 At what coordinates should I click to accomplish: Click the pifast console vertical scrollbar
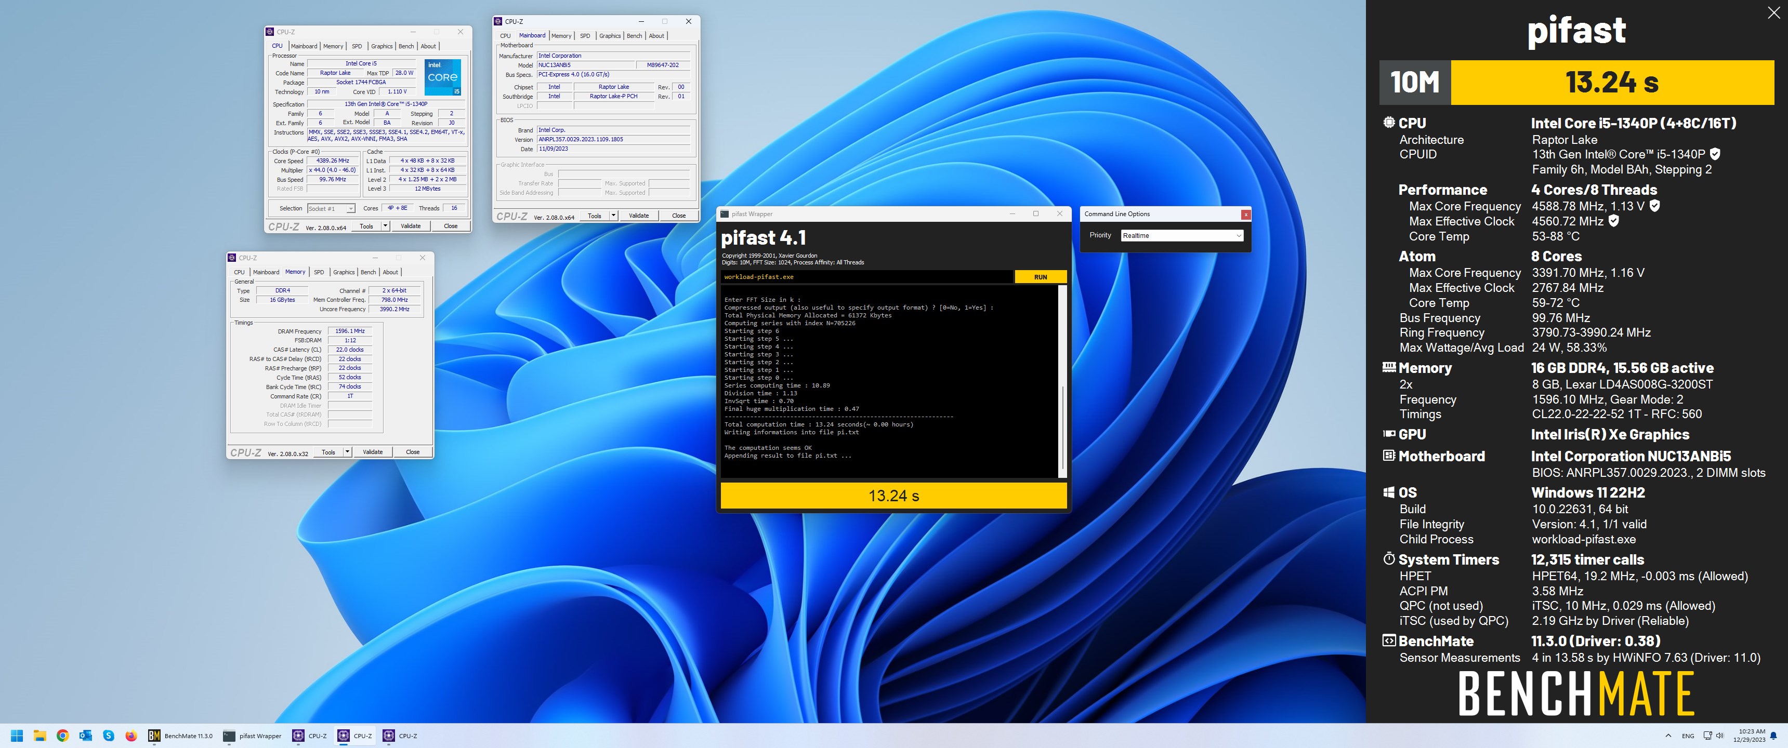(x=1063, y=382)
